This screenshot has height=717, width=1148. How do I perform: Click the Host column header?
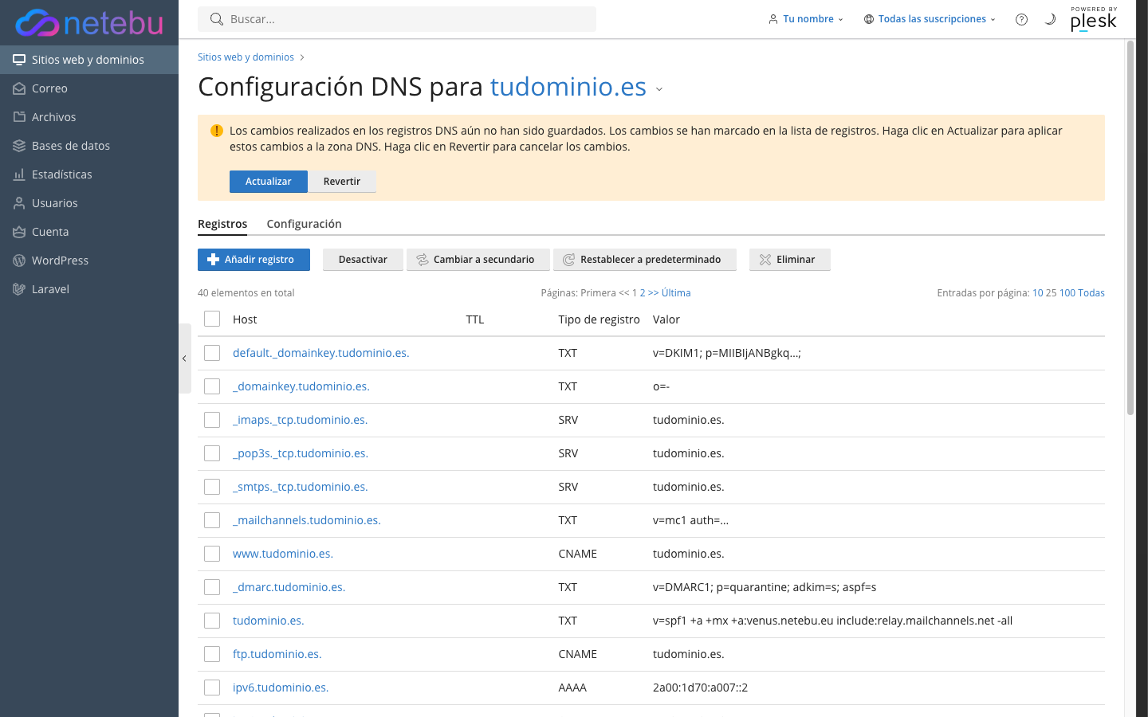tap(245, 319)
